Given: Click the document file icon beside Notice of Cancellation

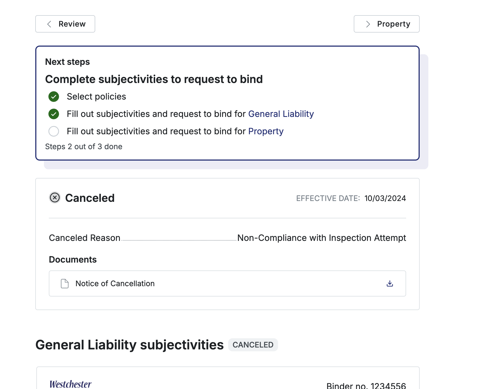Looking at the screenshot, I should point(65,283).
